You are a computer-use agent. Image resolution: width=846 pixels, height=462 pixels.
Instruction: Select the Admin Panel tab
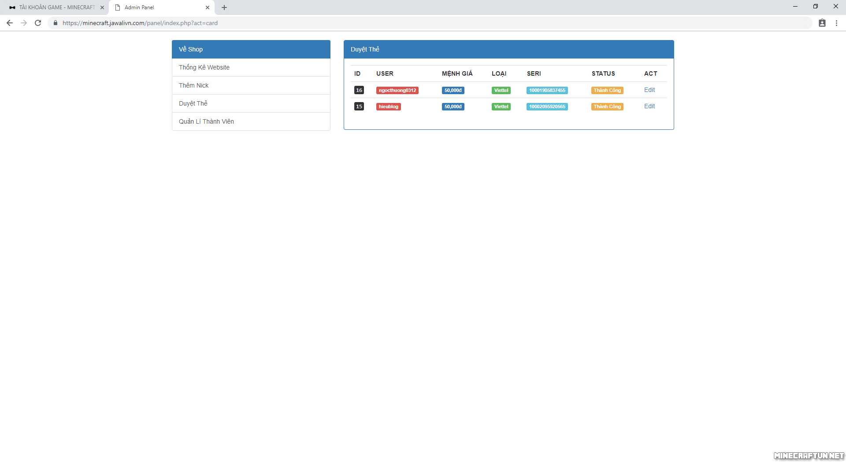coord(162,7)
